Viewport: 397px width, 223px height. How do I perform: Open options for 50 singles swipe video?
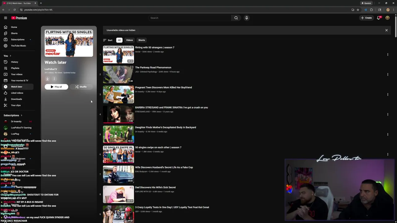click(387, 154)
